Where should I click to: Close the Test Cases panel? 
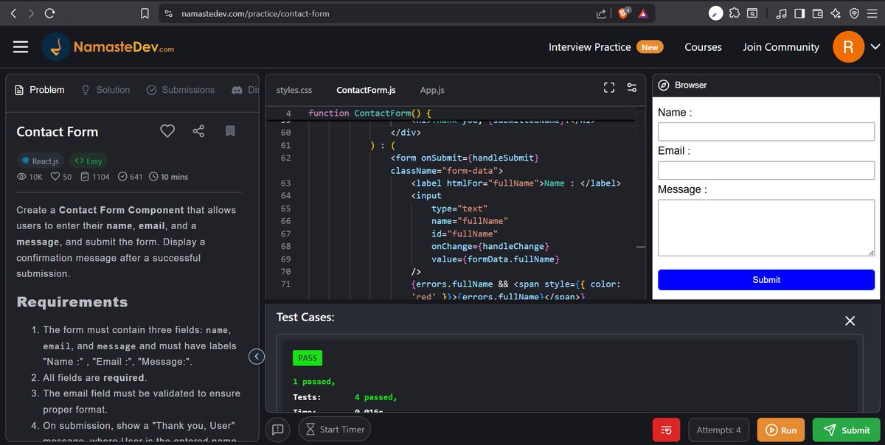tap(850, 320)
